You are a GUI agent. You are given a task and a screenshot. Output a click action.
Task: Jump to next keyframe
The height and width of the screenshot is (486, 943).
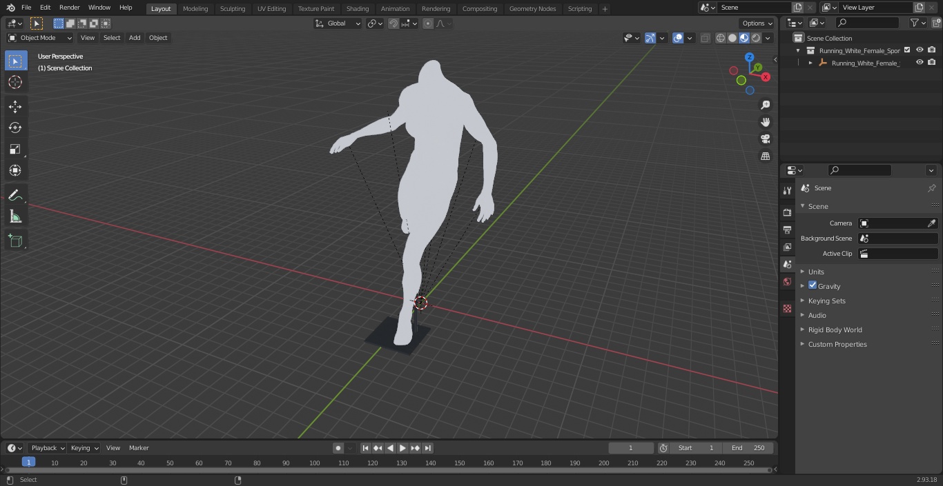tap(415, 448)
